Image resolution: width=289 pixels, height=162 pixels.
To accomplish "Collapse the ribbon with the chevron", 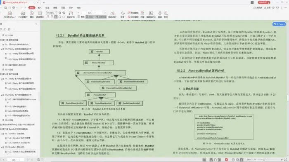I will pos(286,8).
